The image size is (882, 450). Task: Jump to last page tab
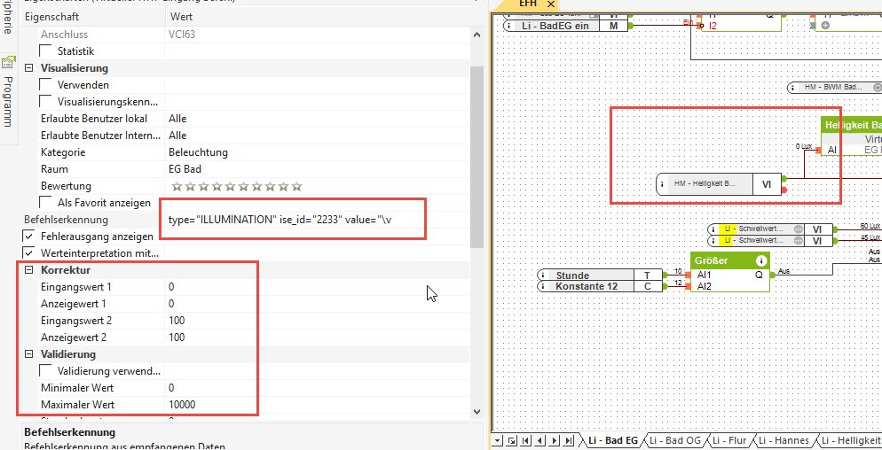pos(568,440)
